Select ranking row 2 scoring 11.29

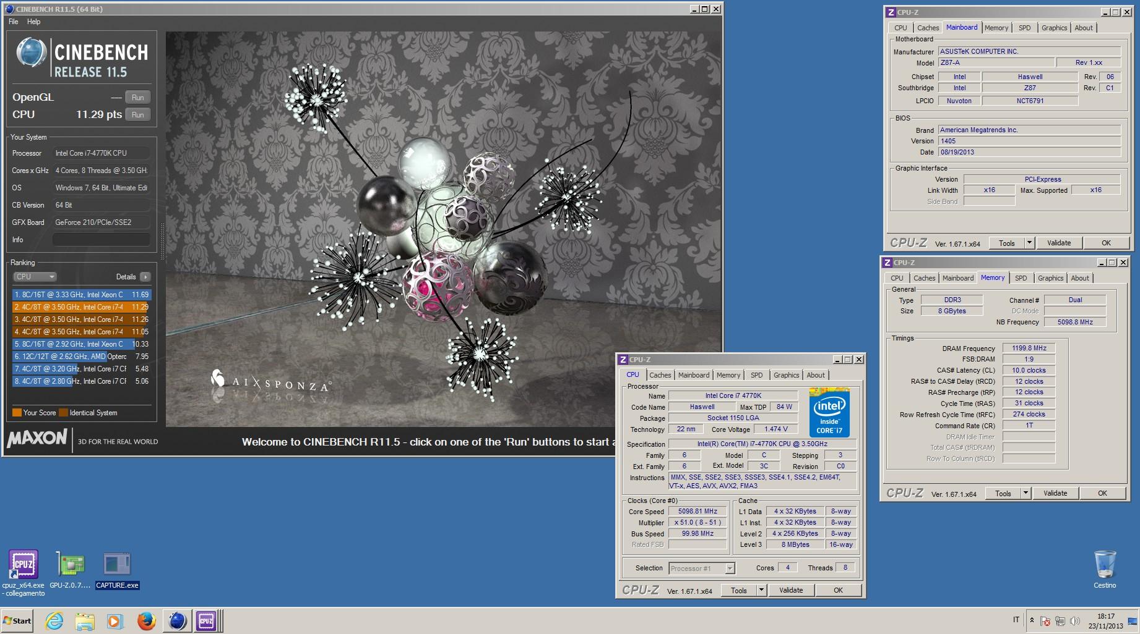81,307
